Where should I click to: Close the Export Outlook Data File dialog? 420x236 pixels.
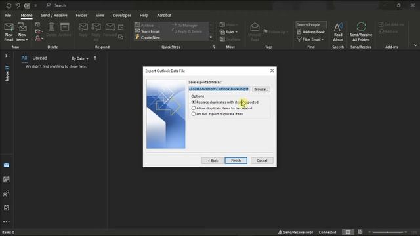[272, 71]
